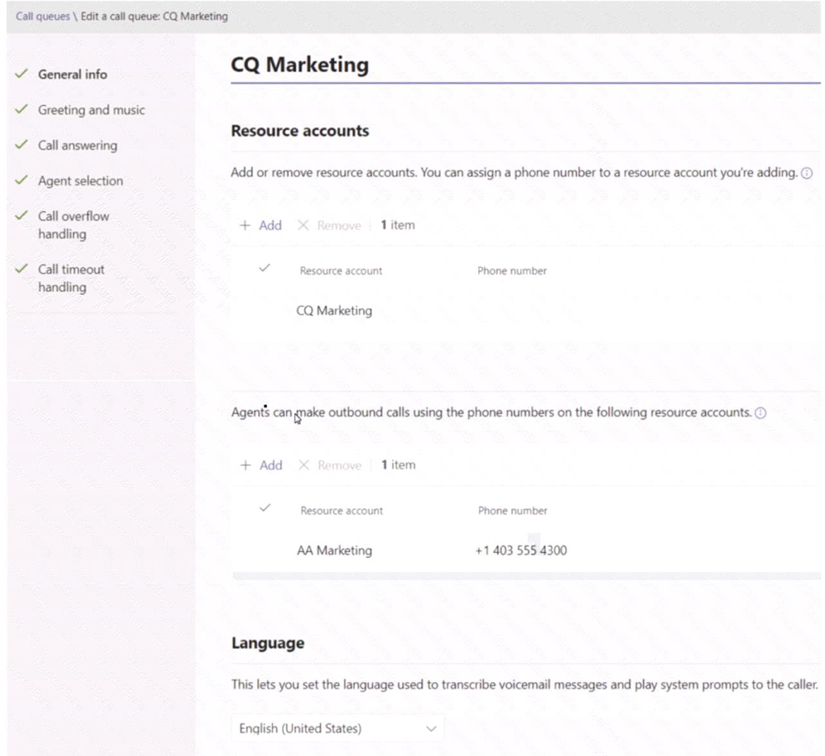This screenshot has height=756, width=825.
Task: Open the Greeting and music section
Action: pos(91,110)
